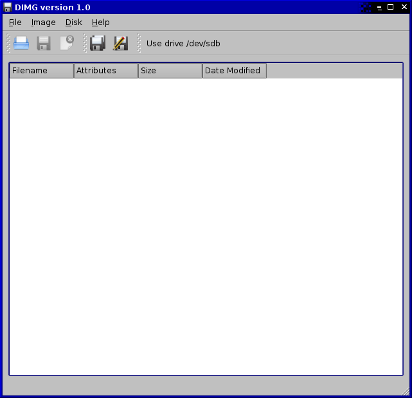
Task: Sort by the Filename column header
Action: [42, 71]
